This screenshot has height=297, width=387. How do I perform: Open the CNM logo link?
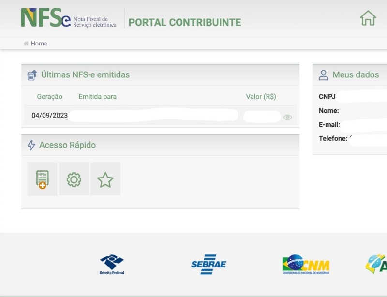[305, 265]
